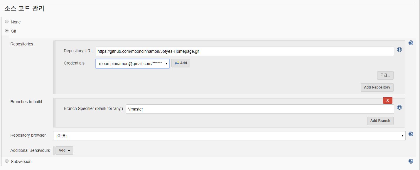Show help for Repository browser
The height and width of the screenshot is (170, 420).
tap(411, 134)
